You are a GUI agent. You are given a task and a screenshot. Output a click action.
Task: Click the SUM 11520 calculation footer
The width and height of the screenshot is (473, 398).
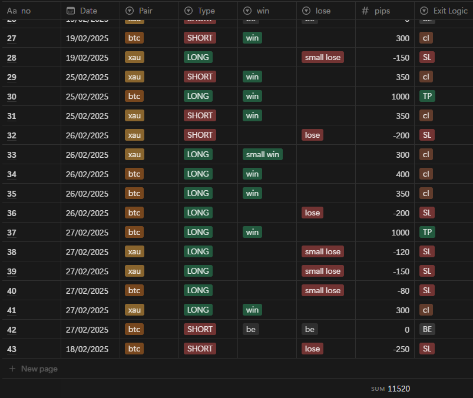click(391, 389)
